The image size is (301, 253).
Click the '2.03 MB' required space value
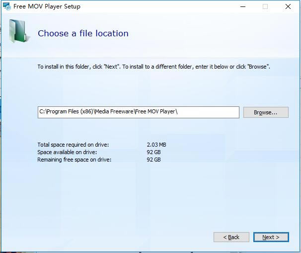coord(156,145)
